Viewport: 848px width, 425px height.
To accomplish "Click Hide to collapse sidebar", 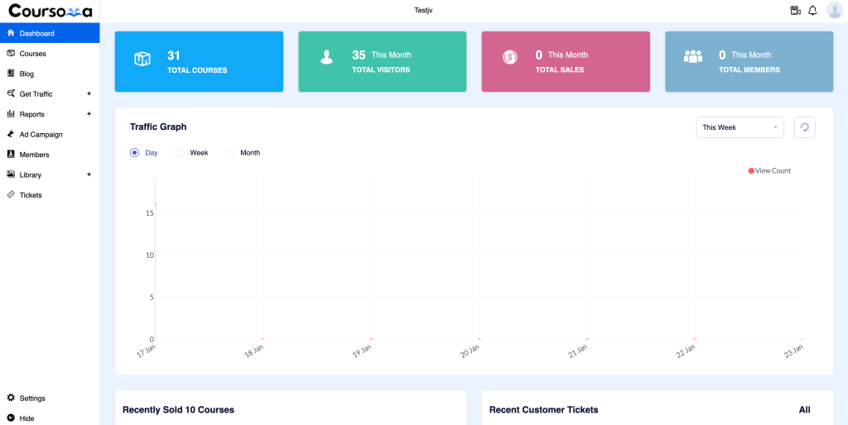I will [x=26, y=418].
